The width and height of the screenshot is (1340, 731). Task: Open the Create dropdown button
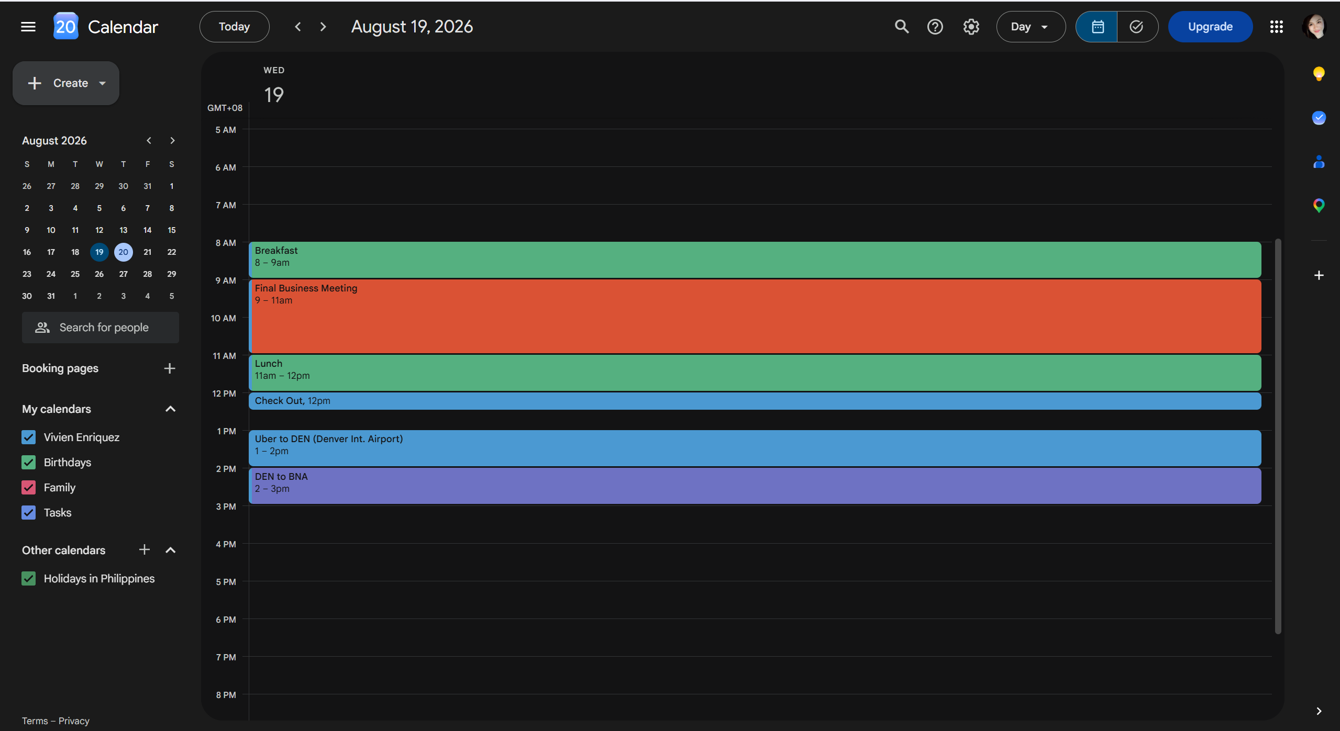pos(66,83)
